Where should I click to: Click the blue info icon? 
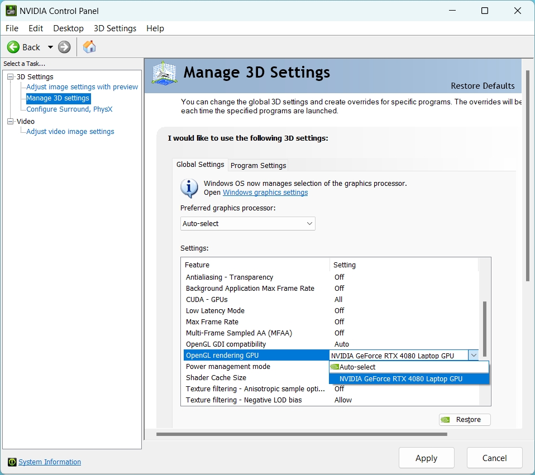[x=189, y=188]
